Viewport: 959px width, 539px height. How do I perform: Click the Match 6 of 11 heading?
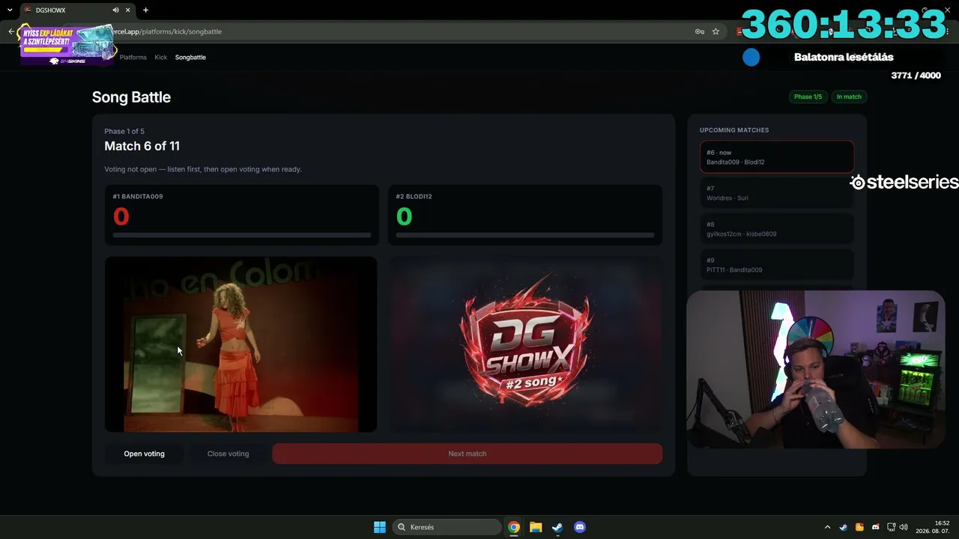(142, 146)
